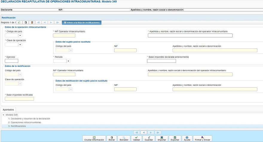Open Ayuda help
The height and width of the screenshot is (142, 263).
coord(187,139)
